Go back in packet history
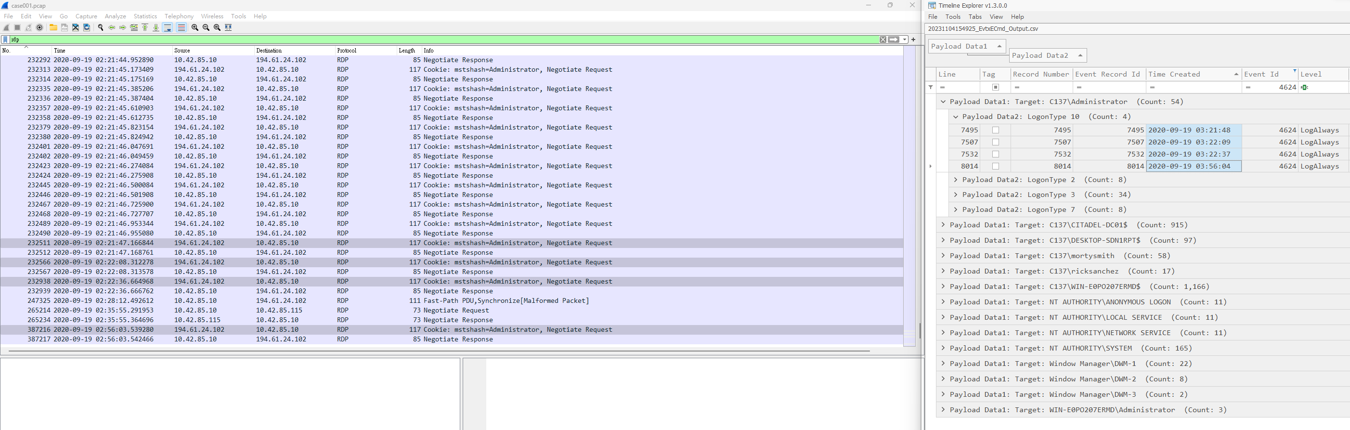Viewport: 1350px width, 430px height. (112, 28)
